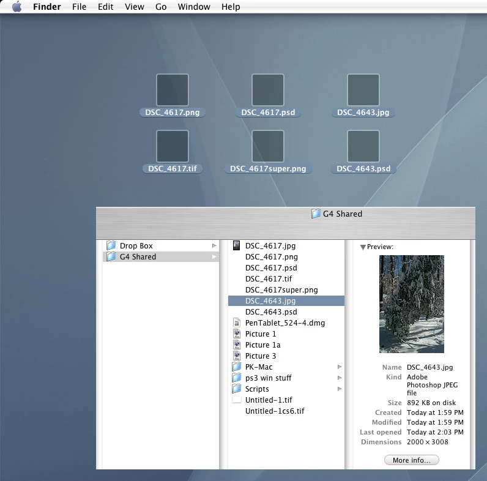Open the Go menu

click(x=161, y=7)
